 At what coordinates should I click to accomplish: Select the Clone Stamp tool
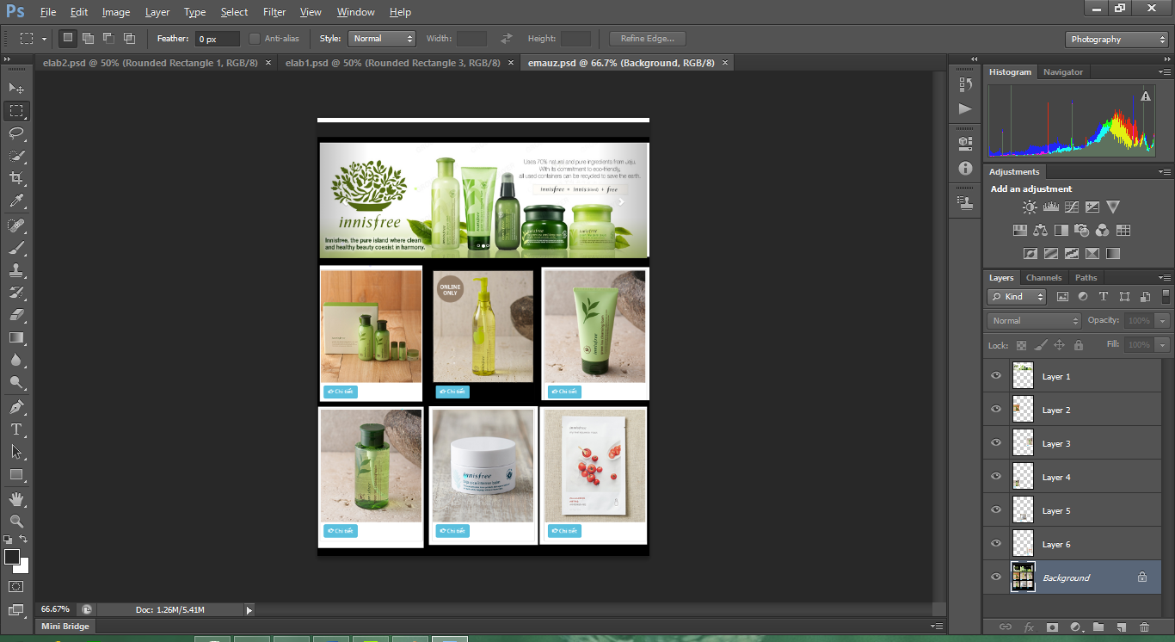click(x=16, y=270)
